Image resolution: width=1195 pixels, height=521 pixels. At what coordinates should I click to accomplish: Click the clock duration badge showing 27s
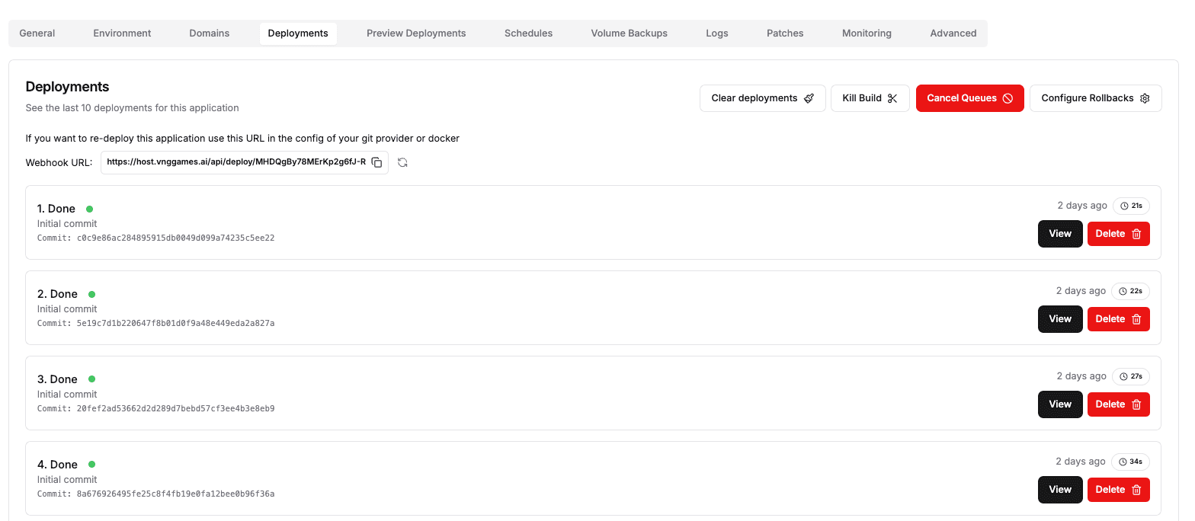pyautogui.click(x=1131, y=376)
